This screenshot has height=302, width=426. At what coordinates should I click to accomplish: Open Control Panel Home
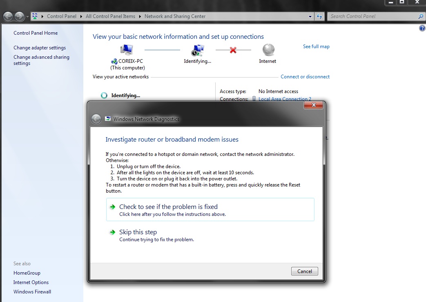36,33
